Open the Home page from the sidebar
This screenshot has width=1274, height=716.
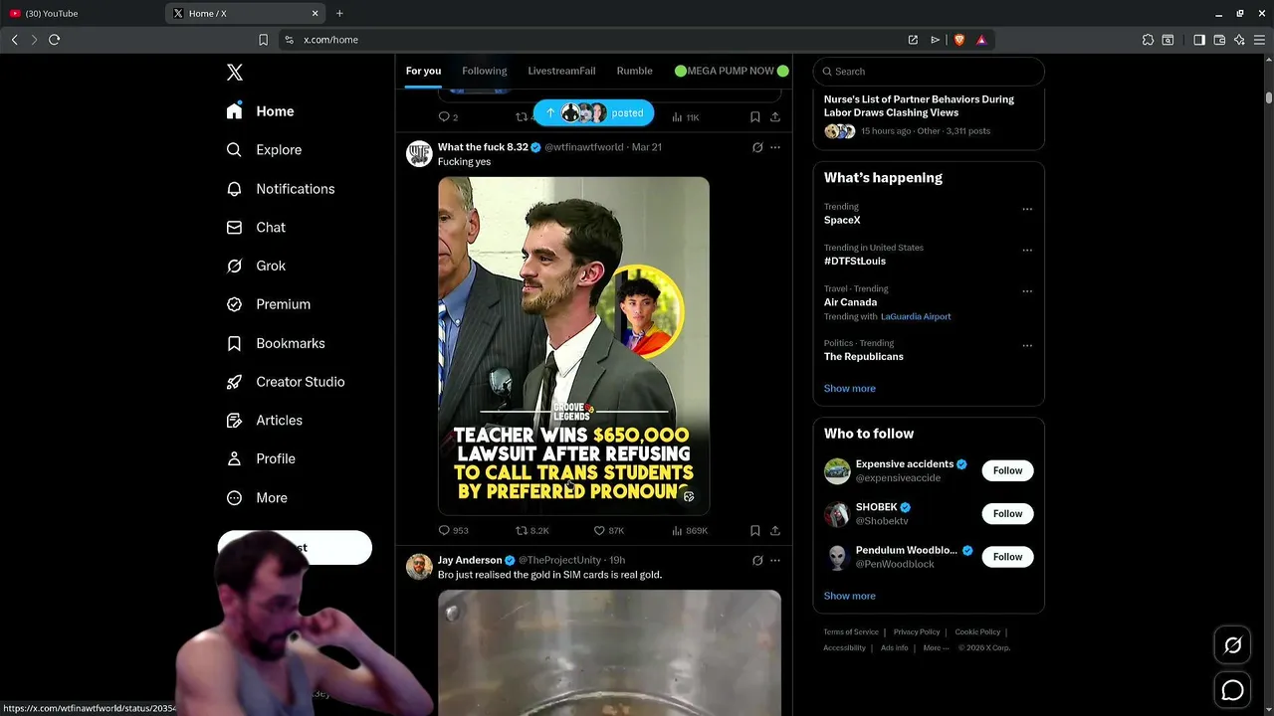pyautogui.click(x=260, y=111)
